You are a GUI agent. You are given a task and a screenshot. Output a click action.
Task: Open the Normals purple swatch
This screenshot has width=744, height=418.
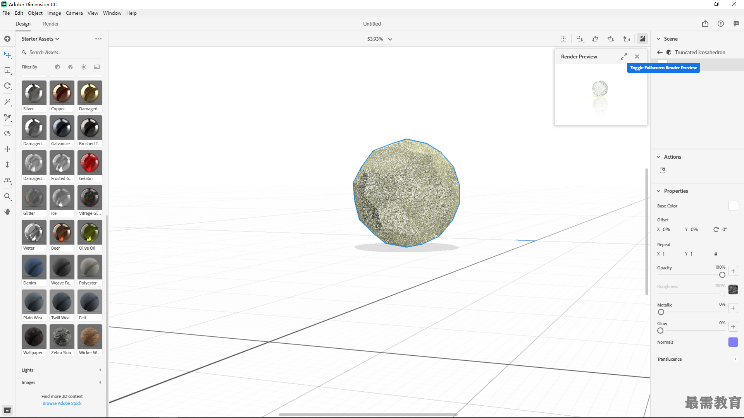tap(733, 342)
